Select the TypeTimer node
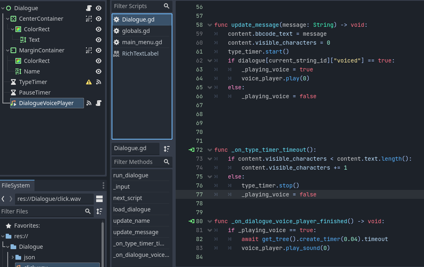 (x=33, y=82)
